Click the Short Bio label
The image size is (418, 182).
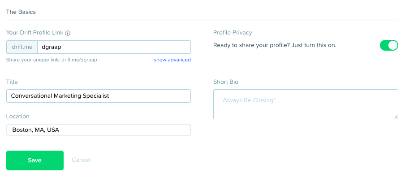click(226, 82)
